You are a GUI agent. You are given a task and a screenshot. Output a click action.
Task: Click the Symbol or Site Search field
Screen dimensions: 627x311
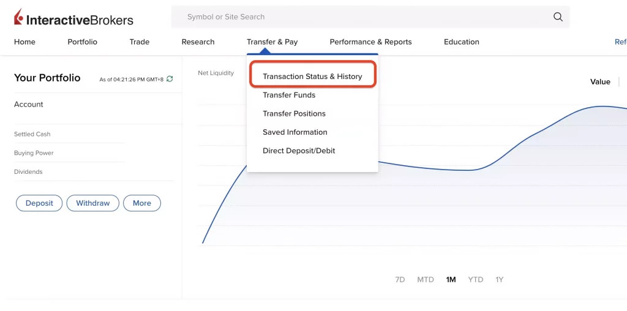[361, 17]
